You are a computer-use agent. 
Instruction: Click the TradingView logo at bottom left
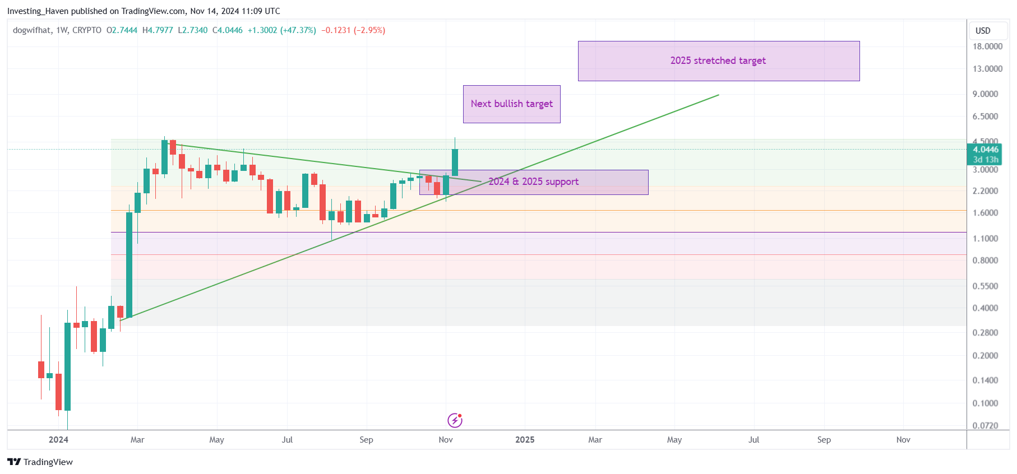pos(40,462)
